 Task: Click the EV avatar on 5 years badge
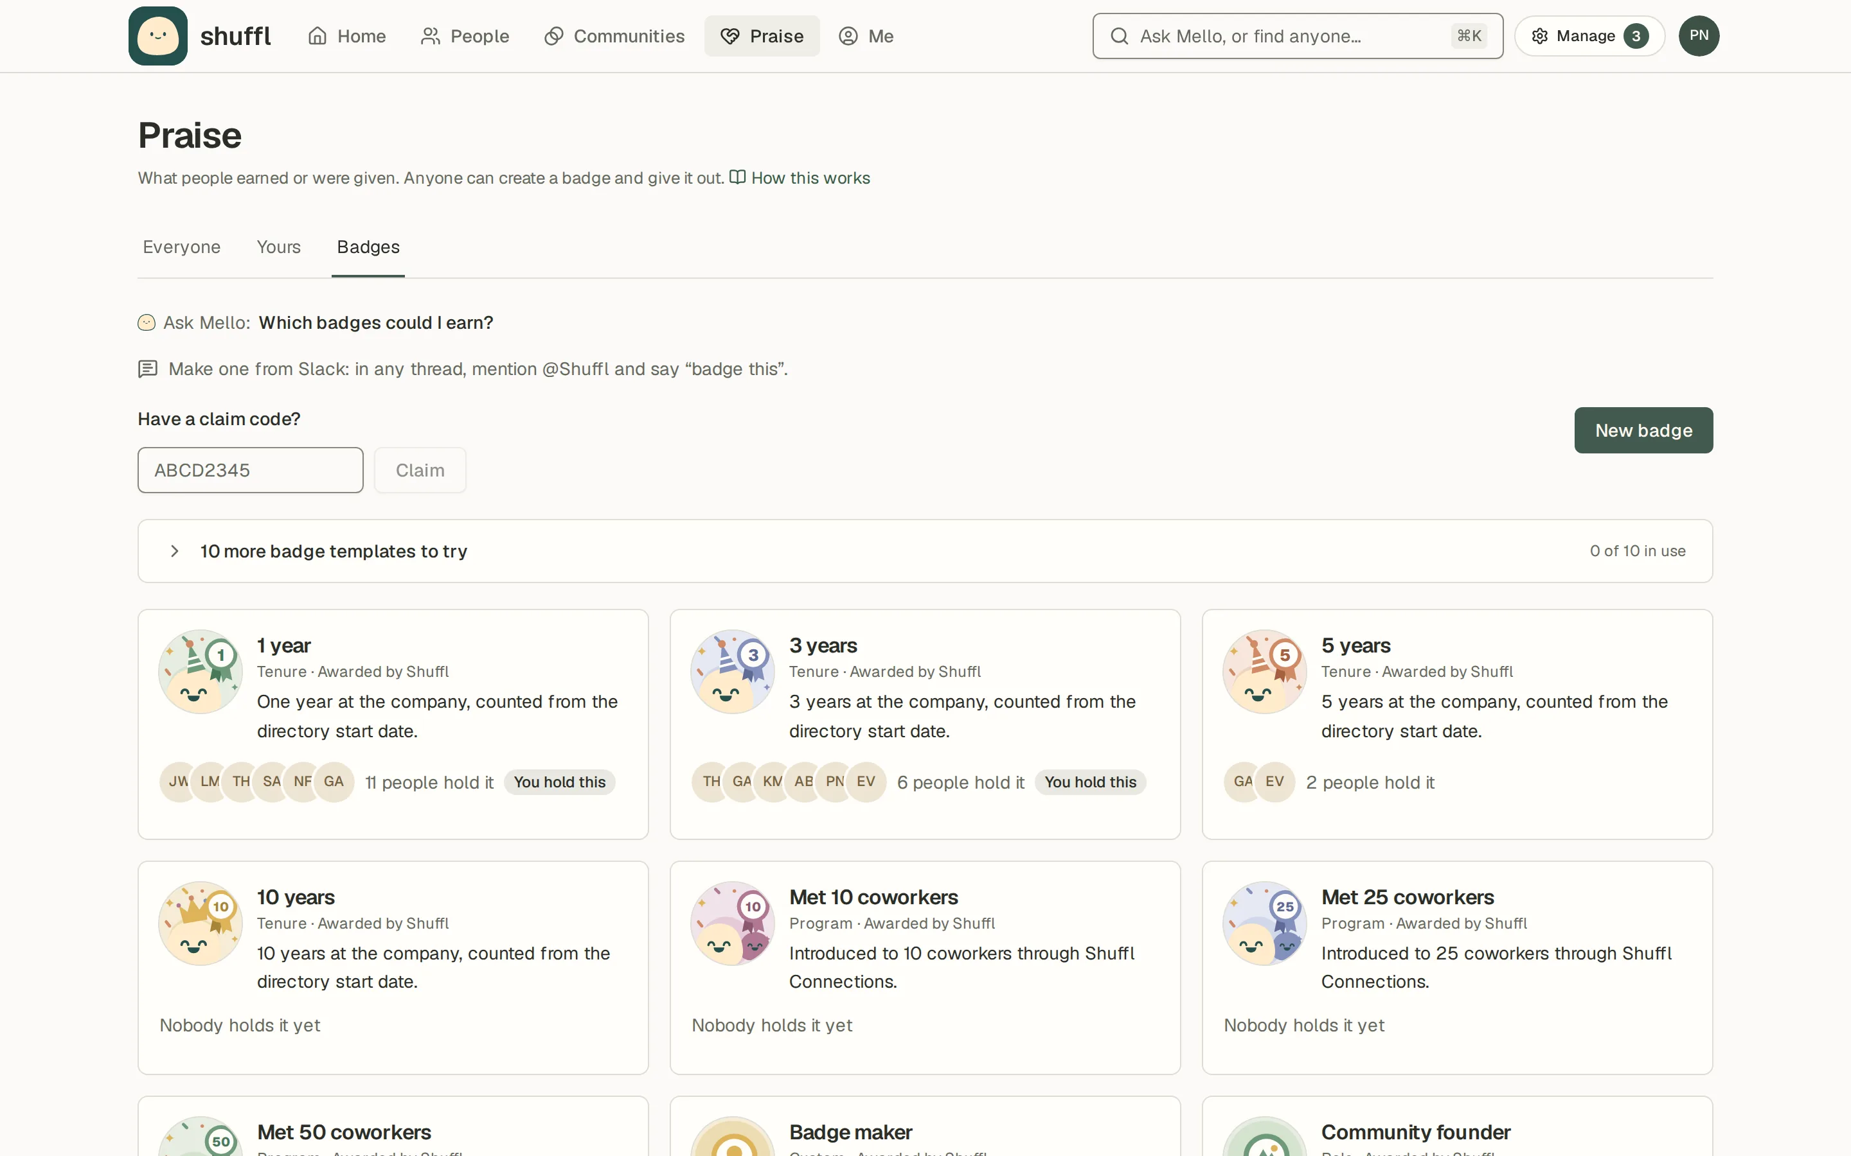click(x=1274, y=782)
